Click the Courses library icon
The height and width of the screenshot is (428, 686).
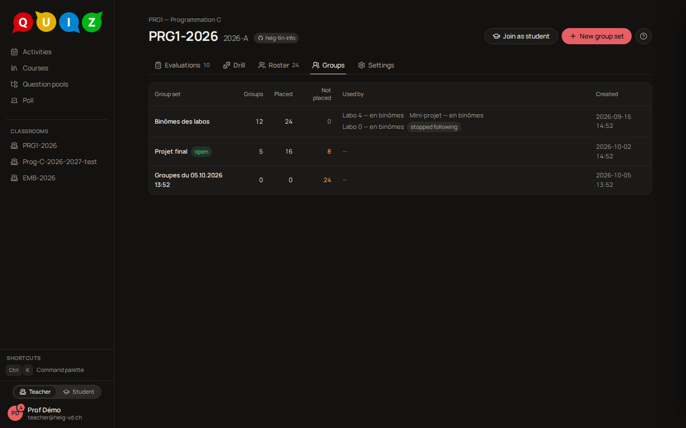(14, 68)
